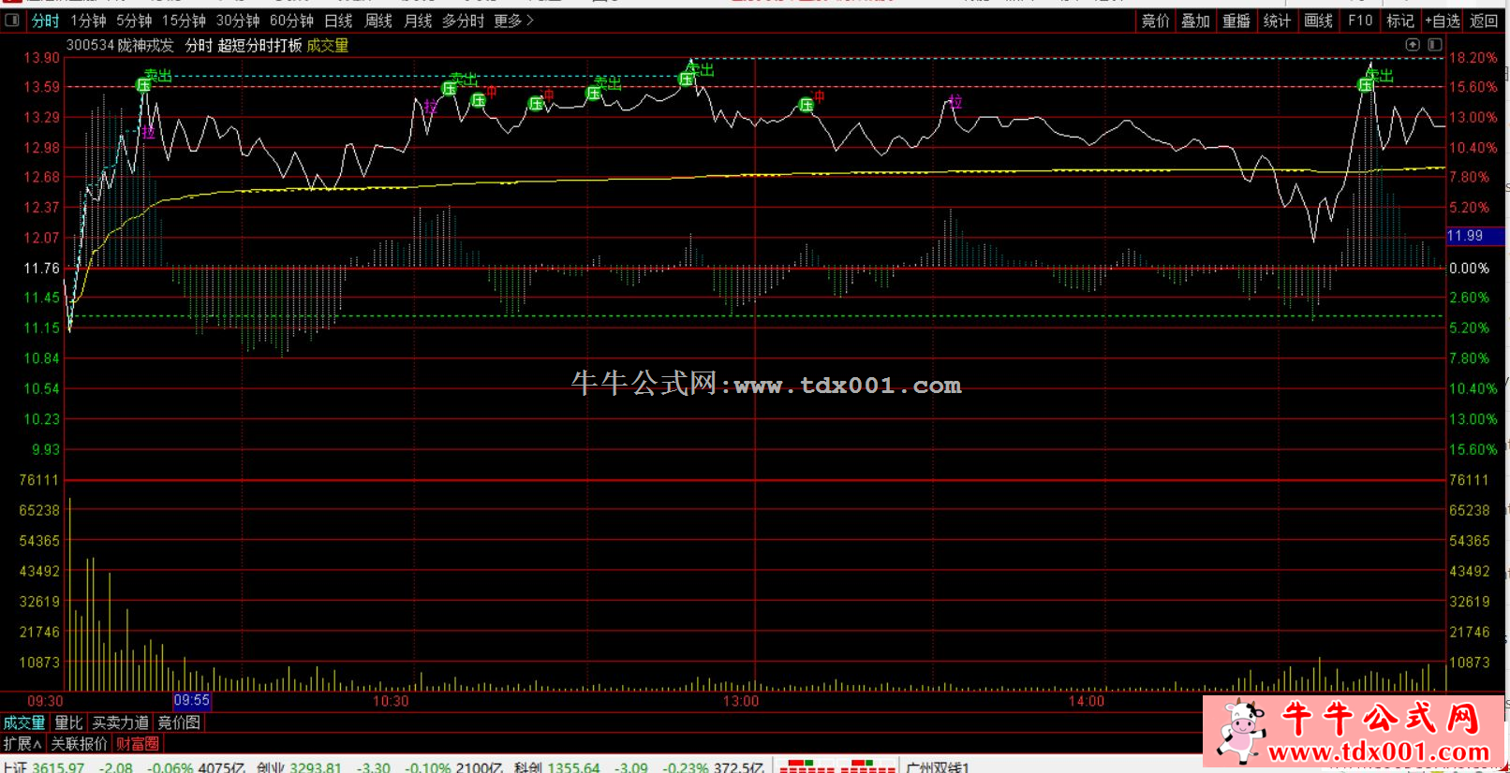
Task: Expand the 更多 periods menu
Action: [513, 21]
